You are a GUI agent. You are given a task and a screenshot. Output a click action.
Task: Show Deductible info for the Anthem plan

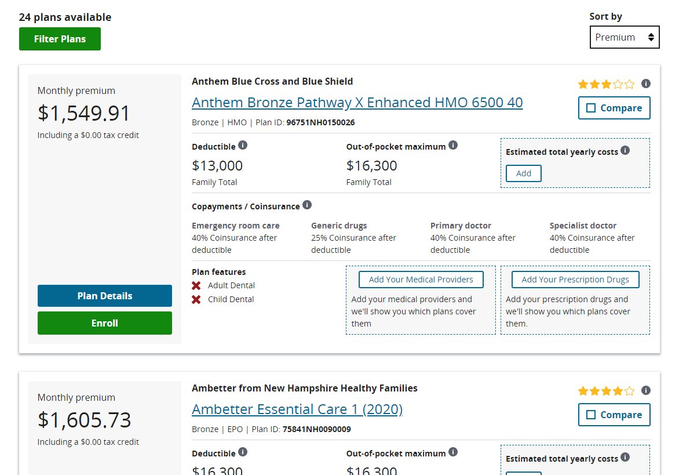point(243,145)
